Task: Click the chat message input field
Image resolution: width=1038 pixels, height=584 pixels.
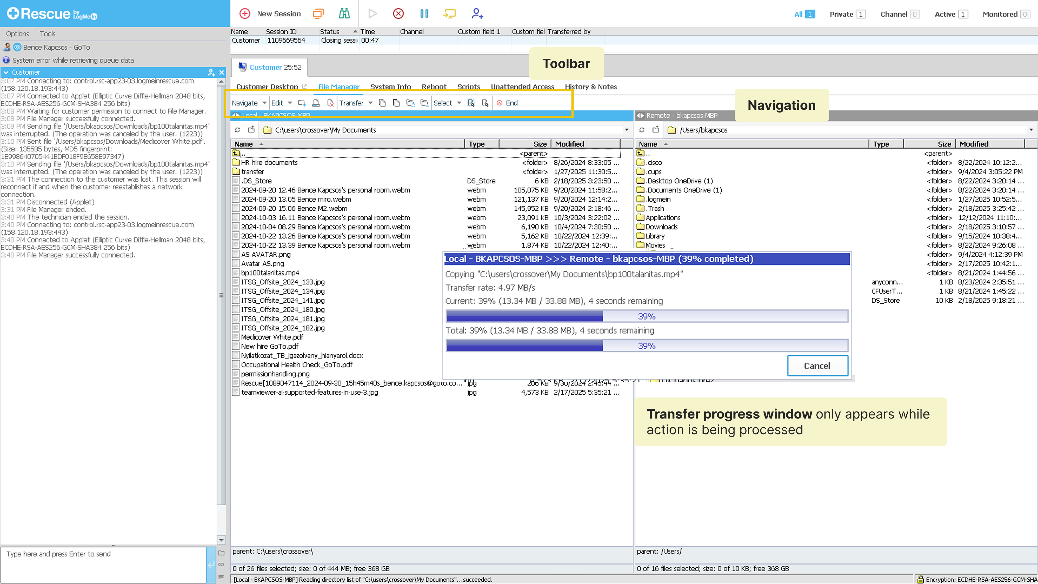Action: pos(104,565)
